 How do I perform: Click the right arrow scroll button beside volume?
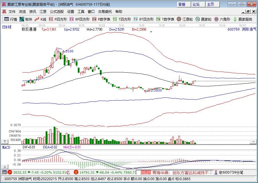(x=253, y=142)
